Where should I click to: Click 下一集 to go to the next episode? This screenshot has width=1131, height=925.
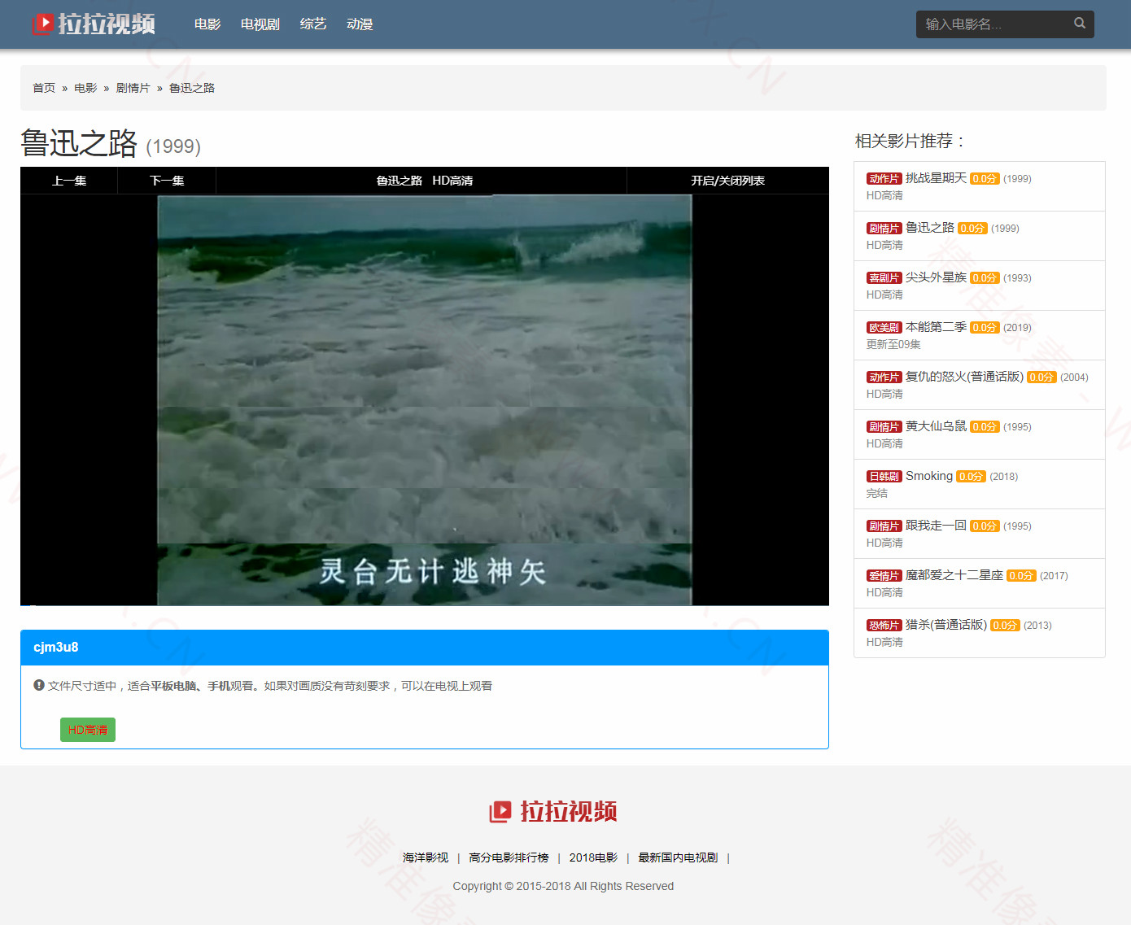[167, 181]
